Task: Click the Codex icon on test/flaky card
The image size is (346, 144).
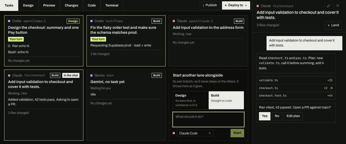Action: 91,21
